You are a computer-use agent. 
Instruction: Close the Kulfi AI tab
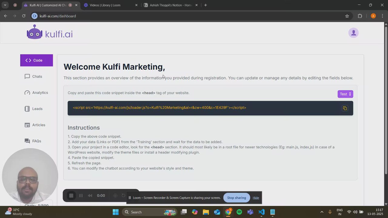[76, 5]
